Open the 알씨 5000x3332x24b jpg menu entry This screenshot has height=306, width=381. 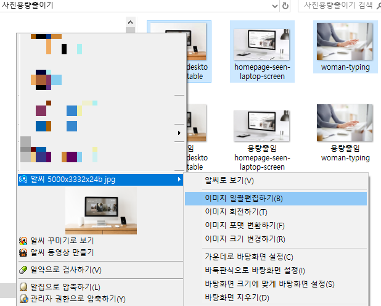[100, 180]
